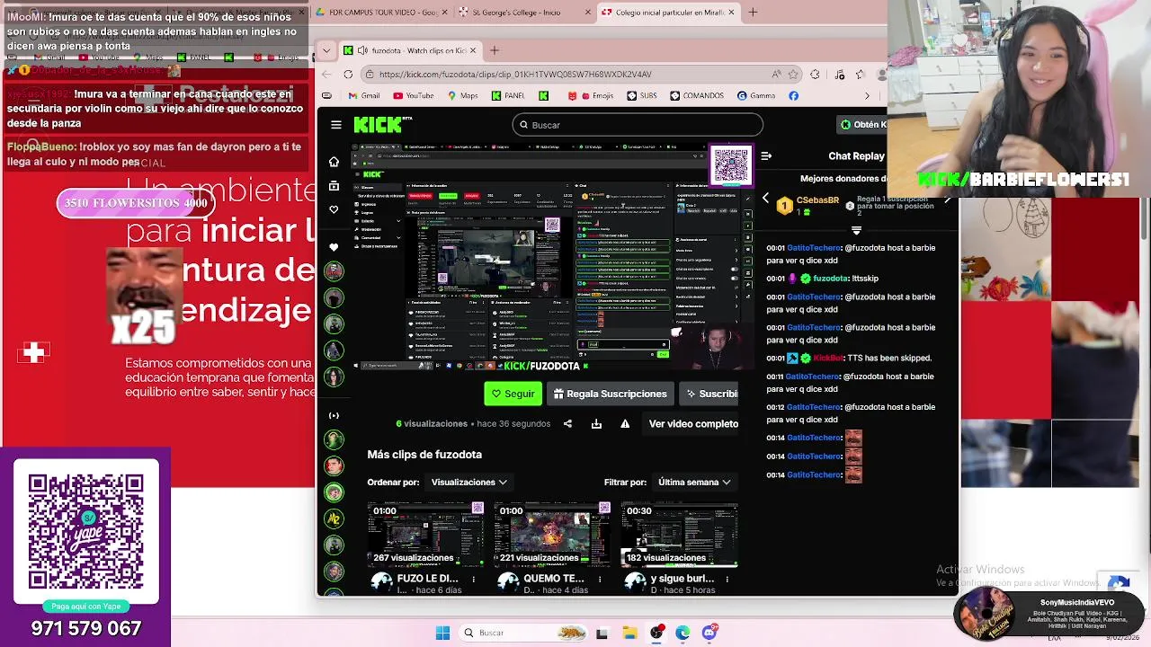Open the Maps bookmark
Image resolution: width=1151 pixels, height=647 pixels.
click(462, 95)
